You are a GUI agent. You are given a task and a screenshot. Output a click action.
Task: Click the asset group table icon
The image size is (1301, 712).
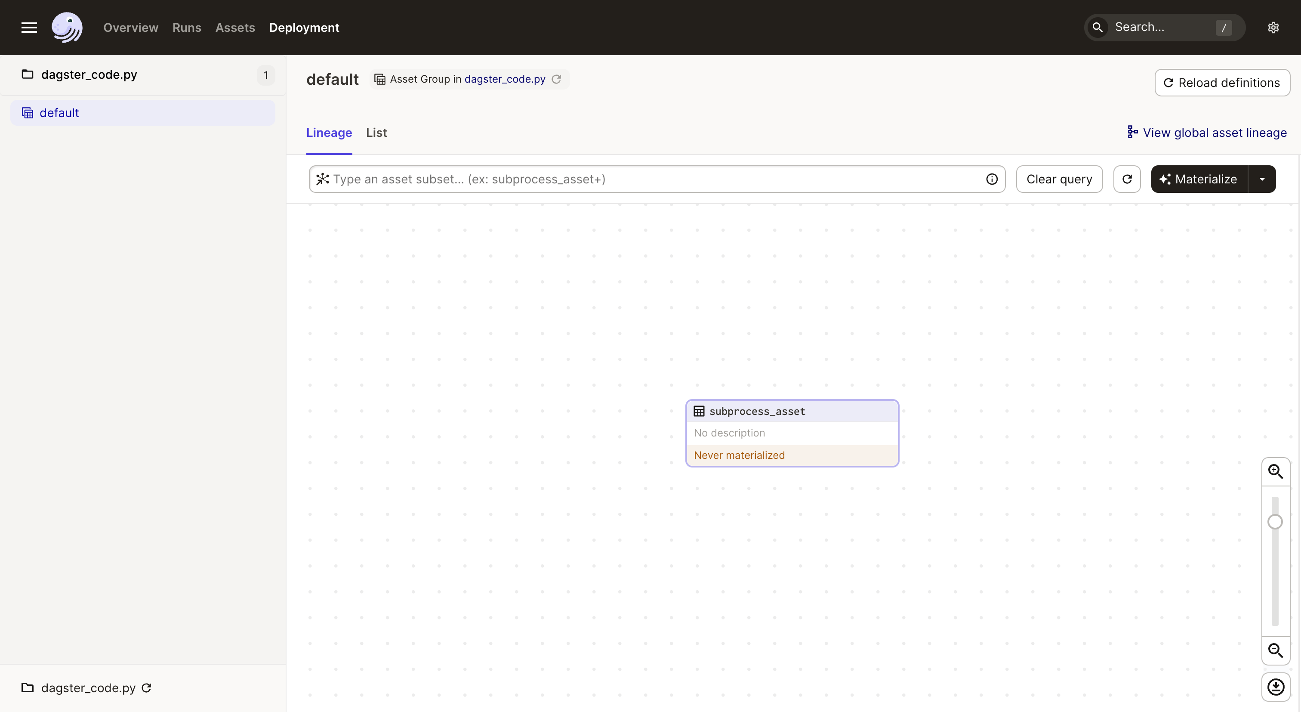pyautogui.click(x=379, y=79)
